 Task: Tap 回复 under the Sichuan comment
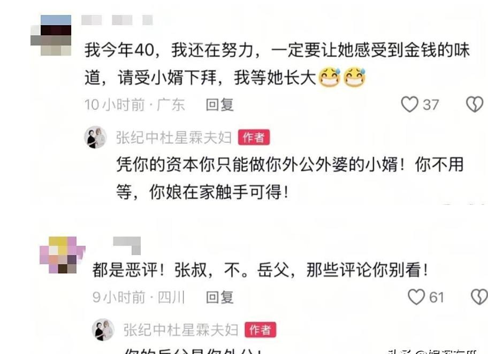[219, 297]
